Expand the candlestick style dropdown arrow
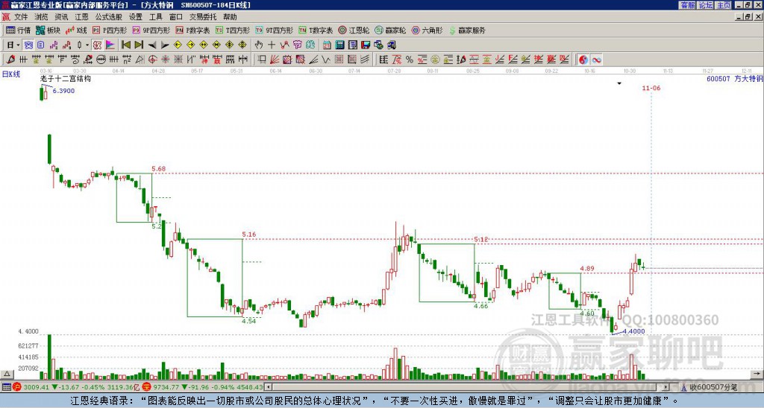Image resolution: width=764 pixels, height=408 pixels. tap(87, 45)
